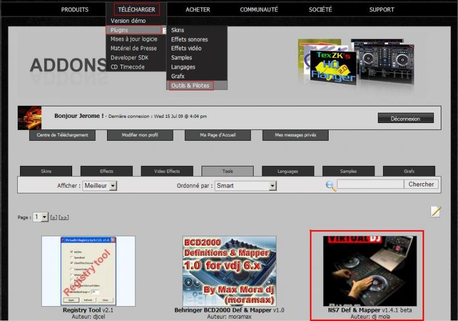Viewport: 458px width, 321px height.
Task: Open the SUPPORT menu
Action: click(x=381, y=10)
